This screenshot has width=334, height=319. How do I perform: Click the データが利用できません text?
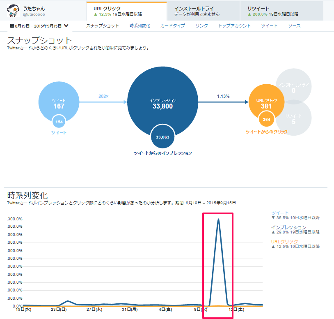click(x=197, y=14)
